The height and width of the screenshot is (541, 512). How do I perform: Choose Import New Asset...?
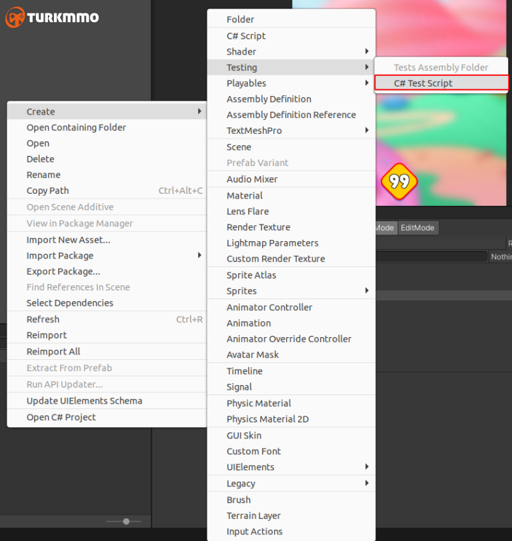107,240
